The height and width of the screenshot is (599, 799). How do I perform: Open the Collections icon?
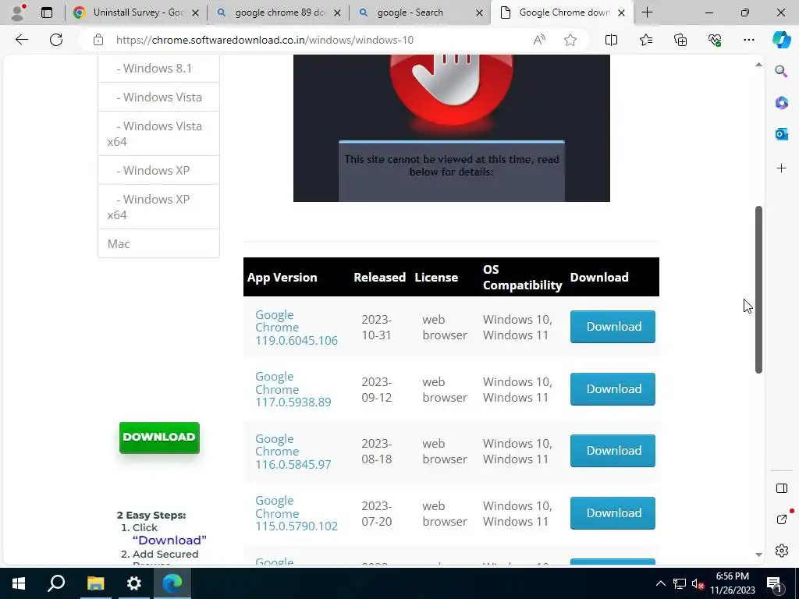680,40
